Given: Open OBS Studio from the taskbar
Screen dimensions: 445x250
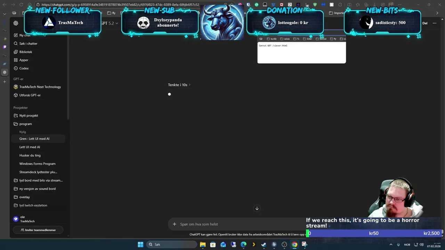Looking at the screenshot, I should coord(284,244).
